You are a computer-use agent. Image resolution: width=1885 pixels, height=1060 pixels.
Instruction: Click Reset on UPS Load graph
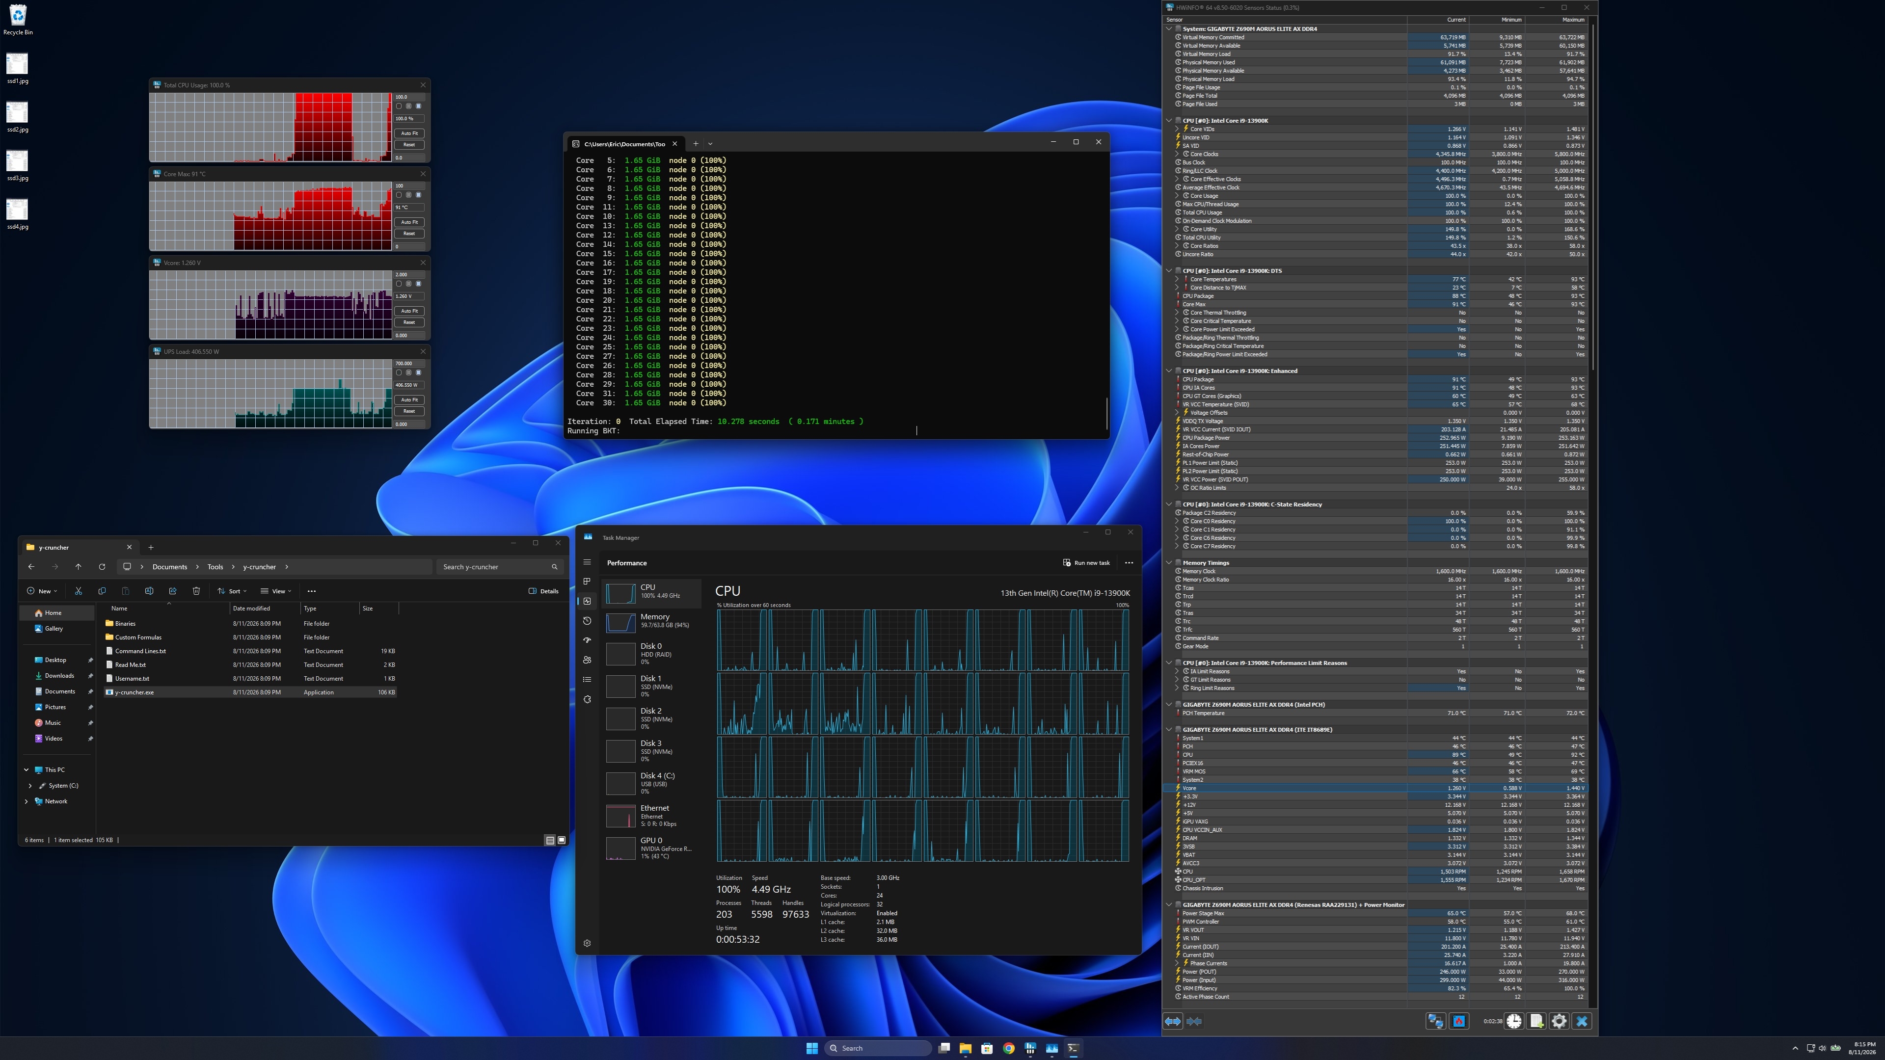click(x=410, y=411)
